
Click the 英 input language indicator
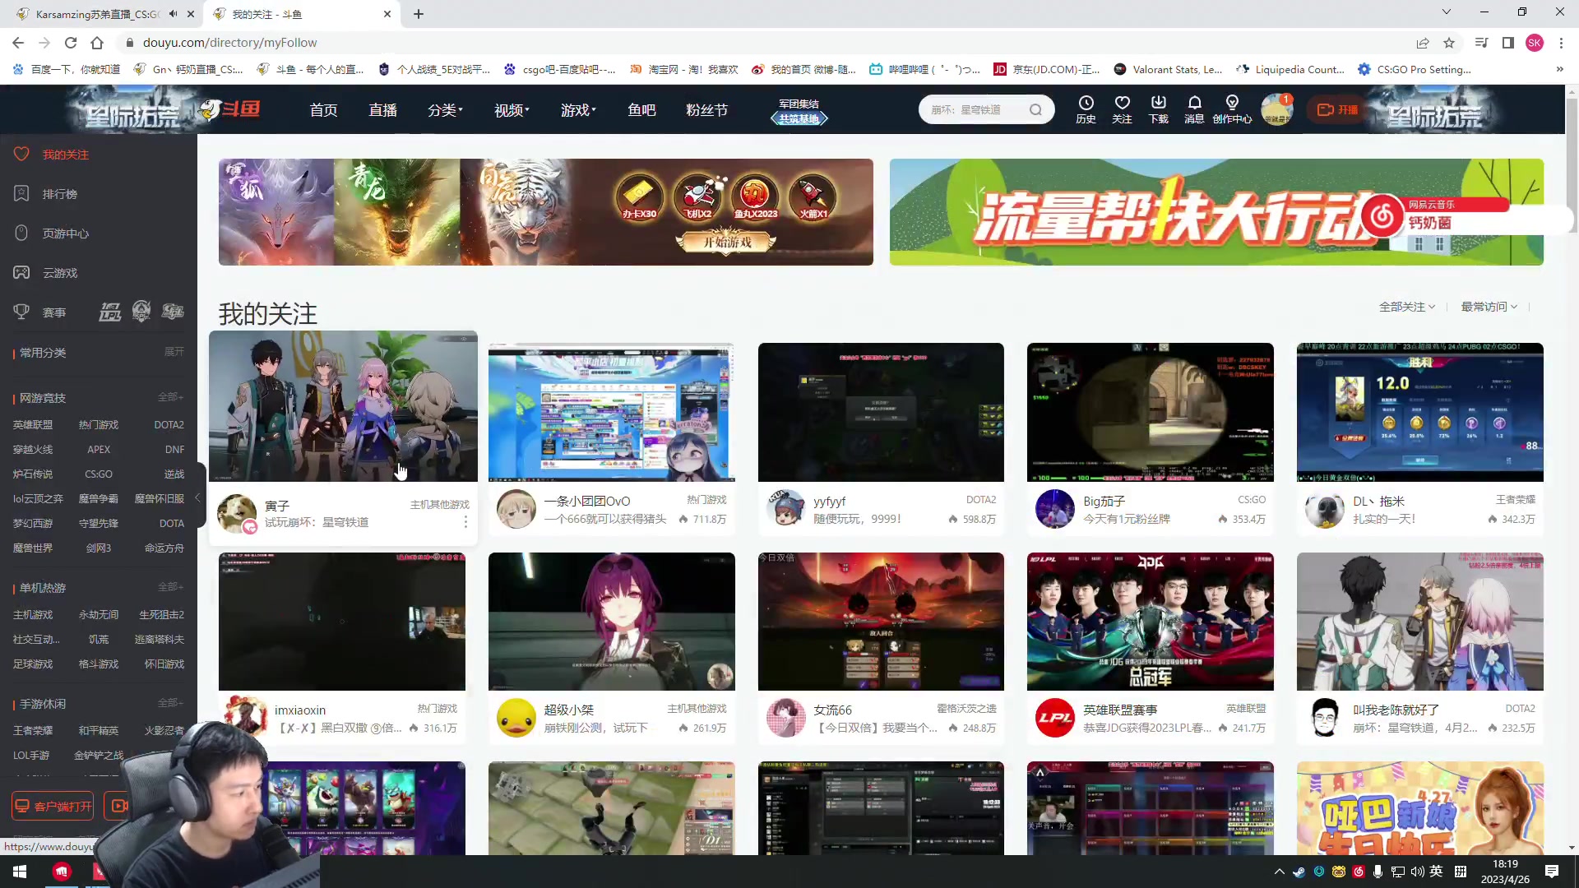coord(1437,872)
